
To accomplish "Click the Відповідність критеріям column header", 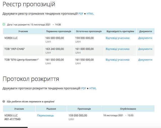I will [x=120, y=31].
